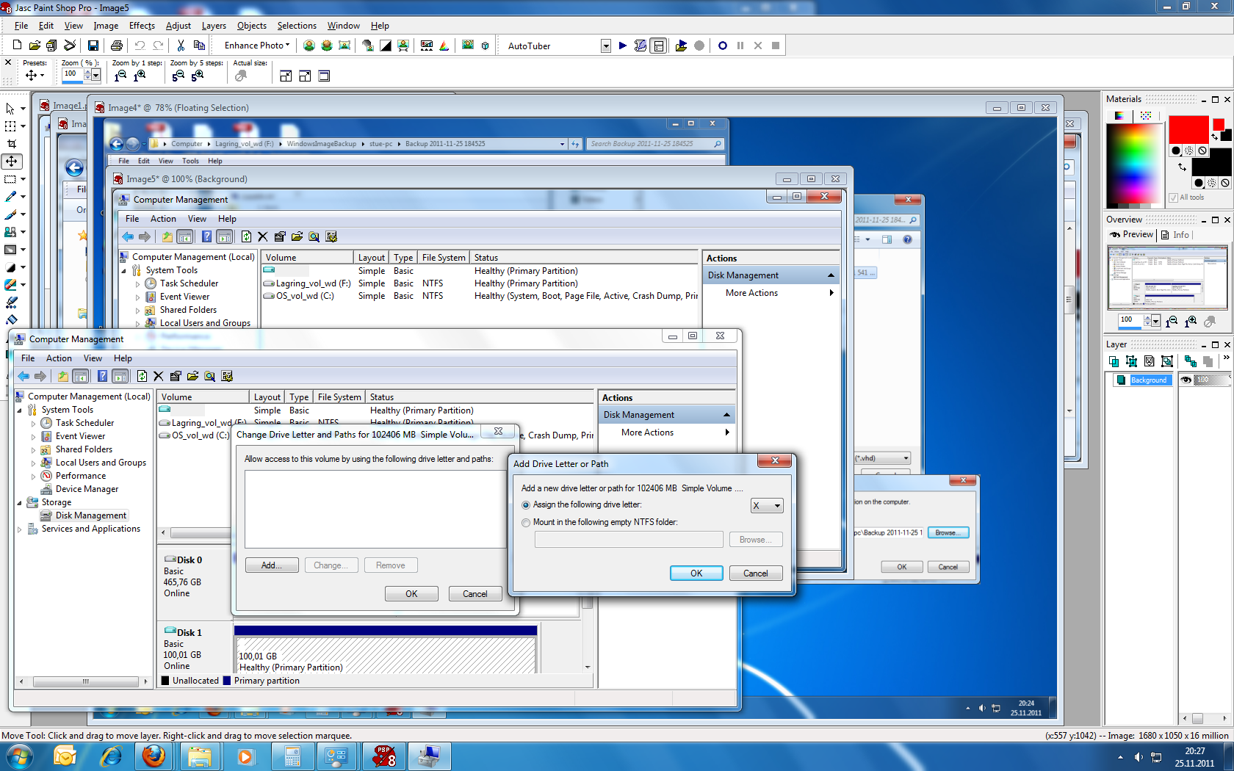1234x771 pixels.
Task: Collapse the Storage tree node
Action: [x=20, y=502]
